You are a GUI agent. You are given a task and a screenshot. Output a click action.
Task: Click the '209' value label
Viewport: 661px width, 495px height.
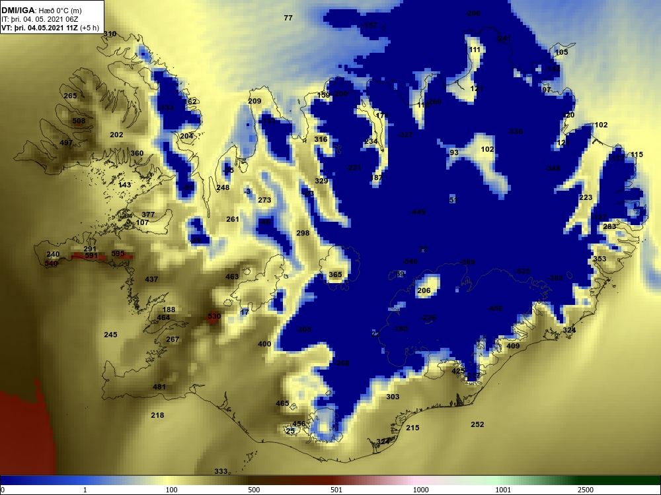pyautogui.click(x=254, y=101)
